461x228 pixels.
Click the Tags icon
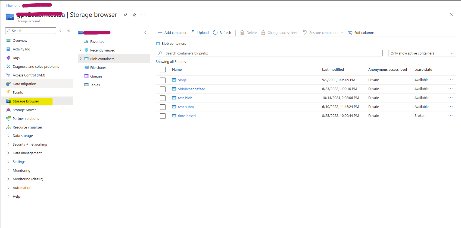(x=8, y=58)
